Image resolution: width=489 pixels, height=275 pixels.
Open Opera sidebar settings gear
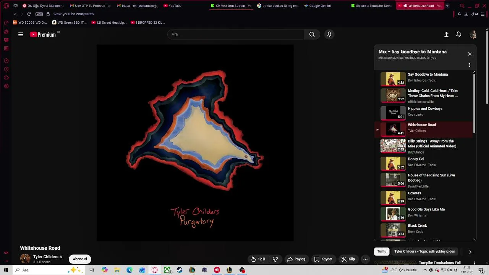tap(6, 86)
